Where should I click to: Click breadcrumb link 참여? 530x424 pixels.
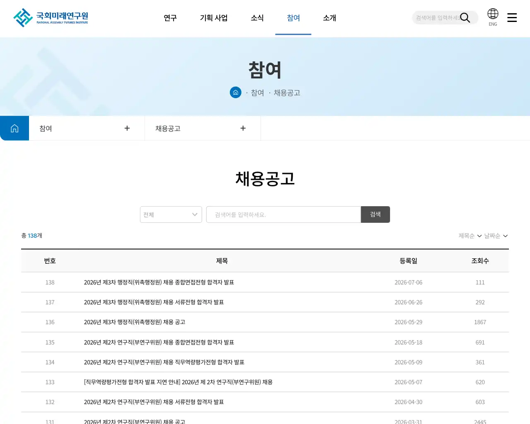click(258, 93)
